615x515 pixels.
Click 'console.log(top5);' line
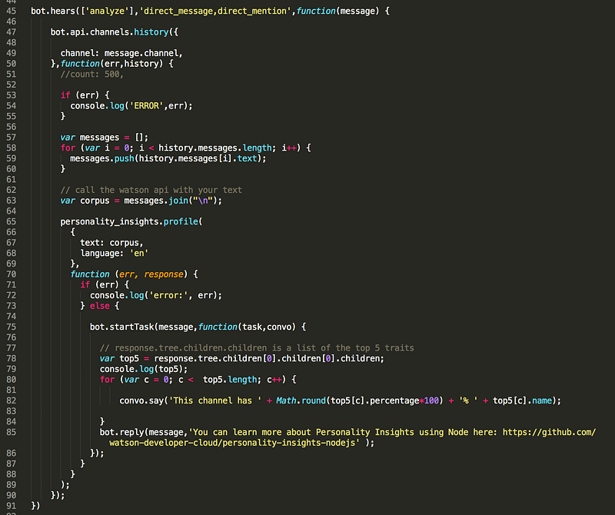click(144, 369)
